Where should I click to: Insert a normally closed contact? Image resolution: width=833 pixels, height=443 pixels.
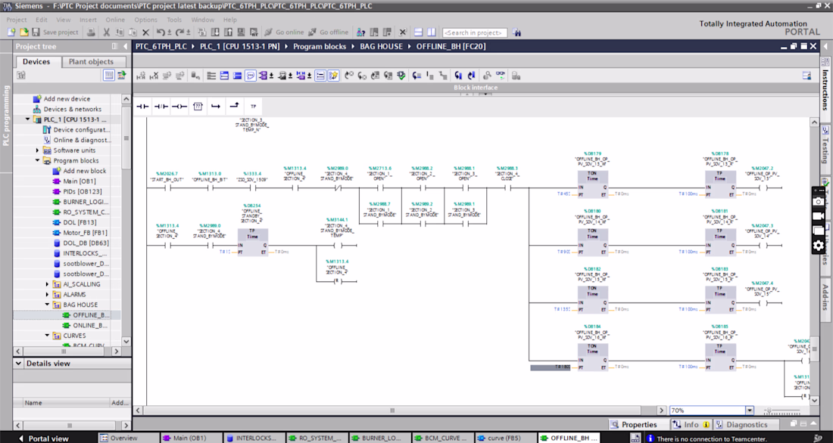pyautogui.click(x=161, y=107)
